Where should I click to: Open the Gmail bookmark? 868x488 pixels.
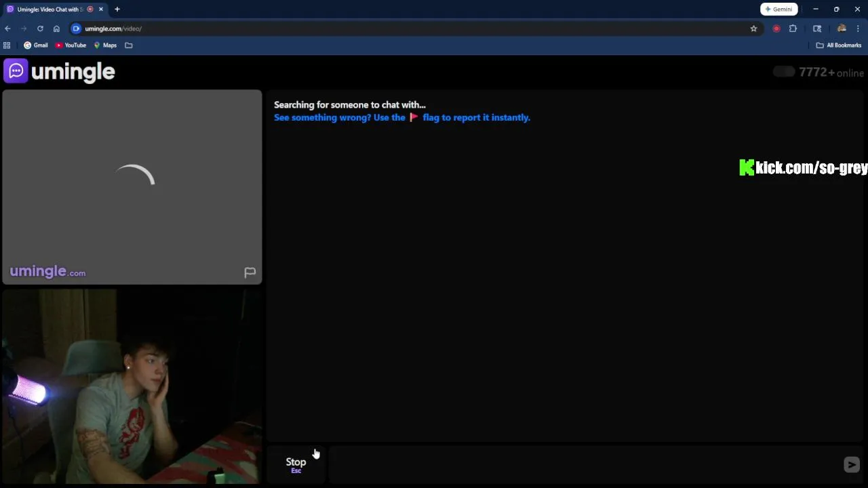tap(36, 45)
